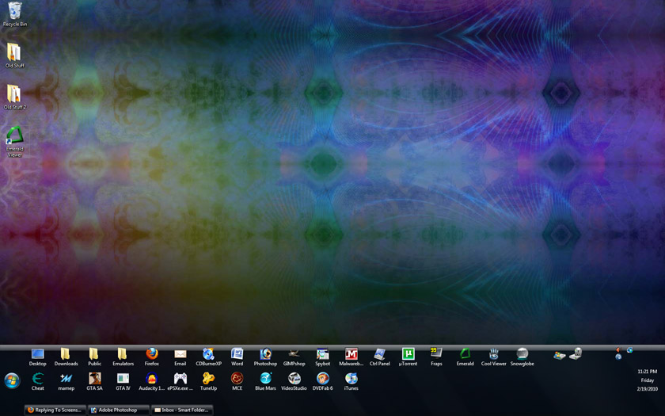Image resolution: width=665 pixels, height=416 pixels.
Task: Click the date 2/19/2010
Action: click(648, 389)
